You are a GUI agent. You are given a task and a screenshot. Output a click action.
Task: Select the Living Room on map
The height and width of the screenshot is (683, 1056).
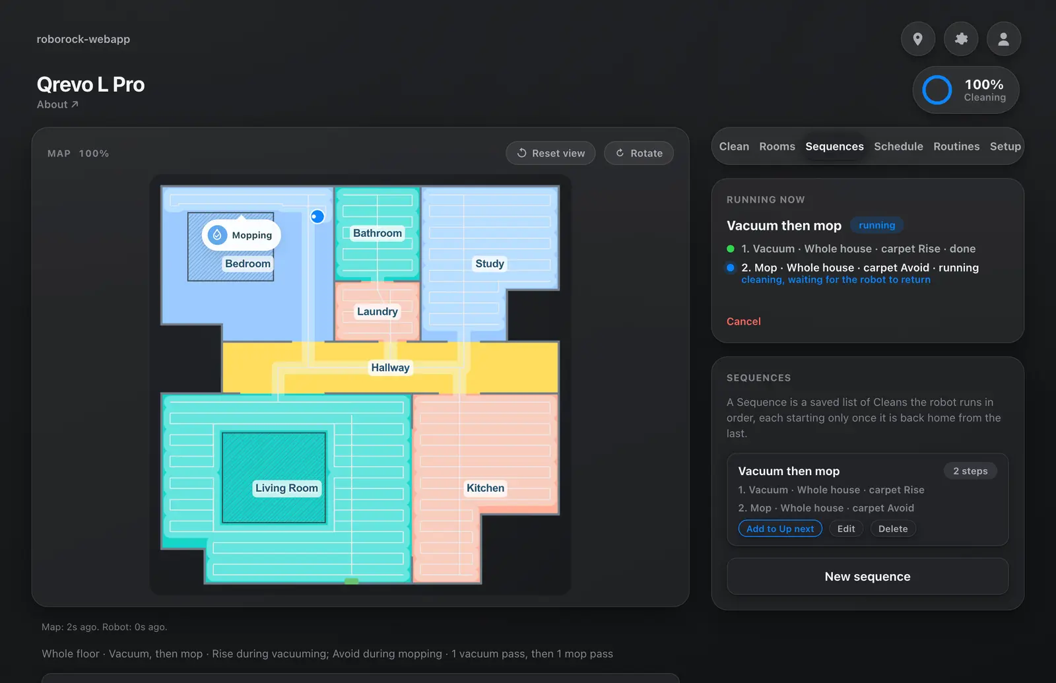coord(286,488)
